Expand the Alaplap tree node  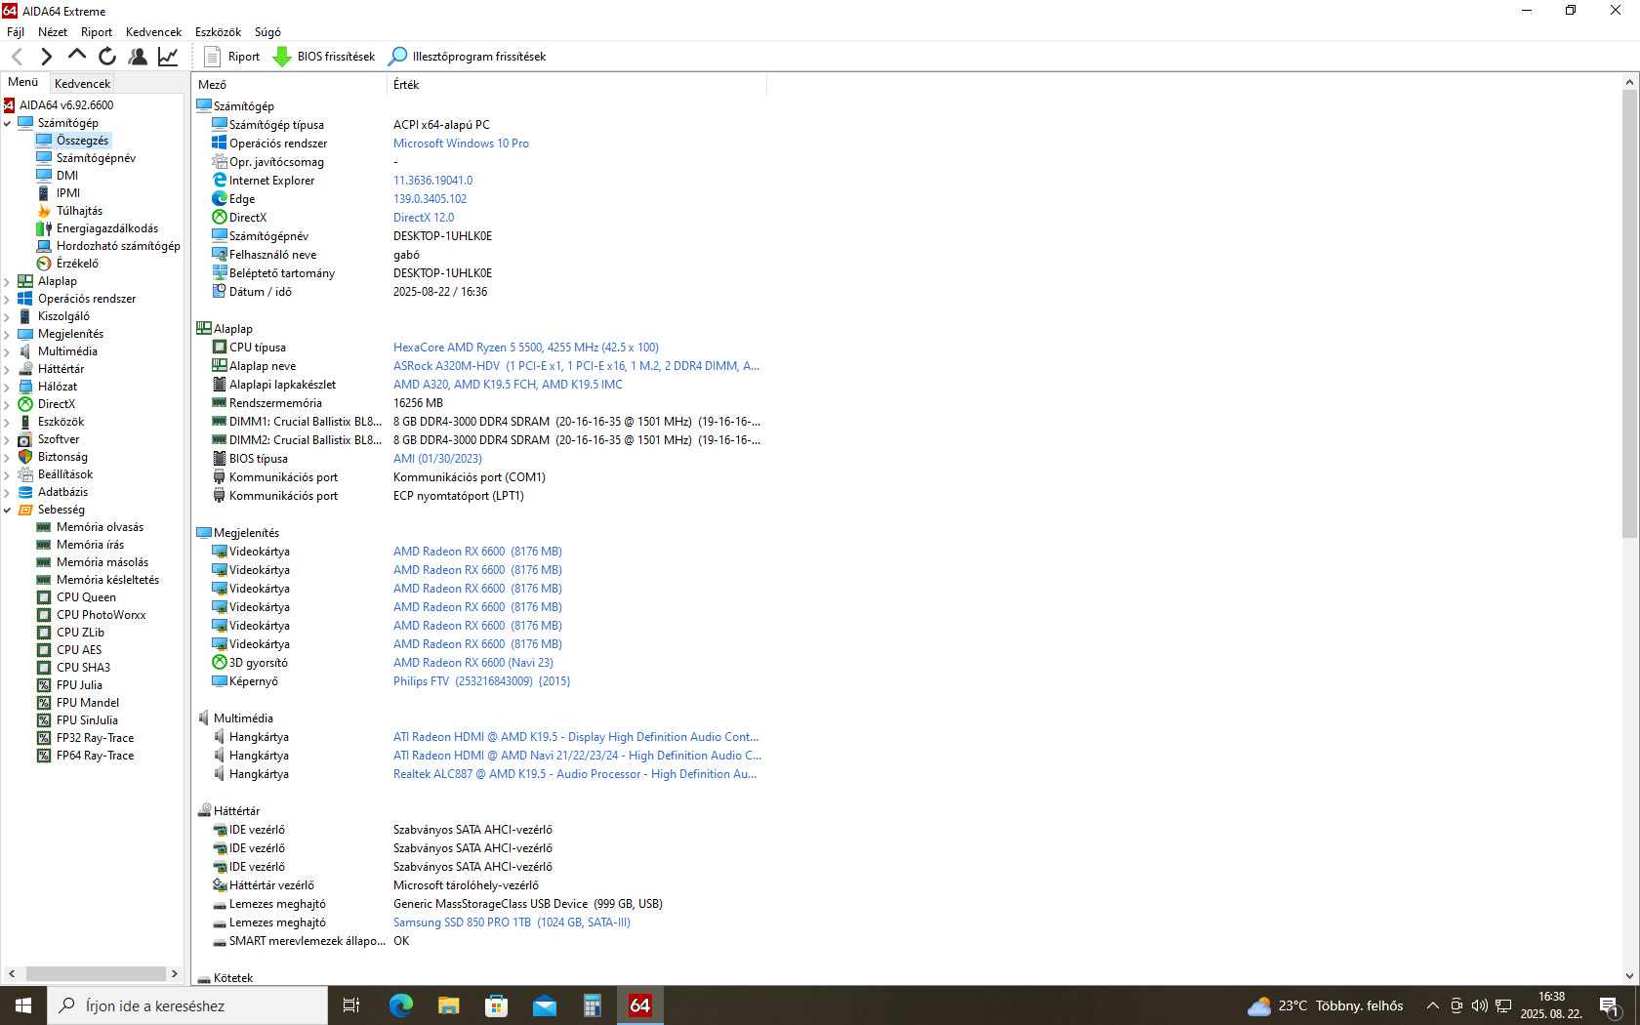pyautogui.click(x=8, y=281)
